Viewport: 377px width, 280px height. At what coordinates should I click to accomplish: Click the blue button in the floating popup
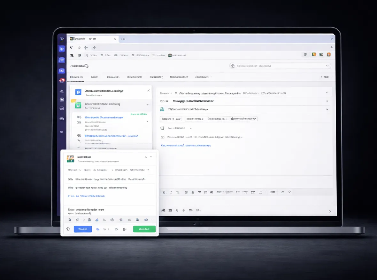click(83, 229)
